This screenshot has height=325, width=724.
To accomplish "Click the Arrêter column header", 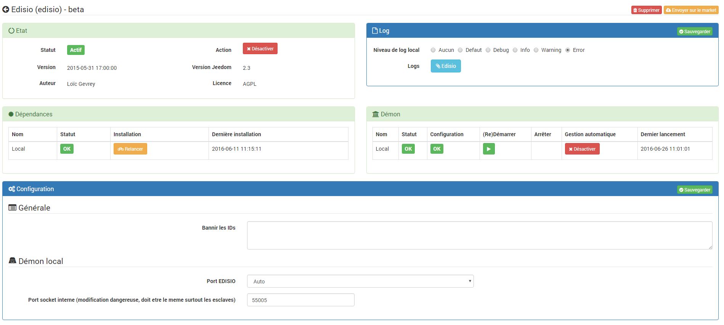I will [543, 134].
